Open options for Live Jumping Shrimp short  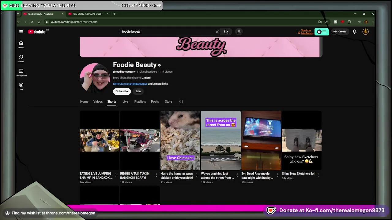click(x=116, y=175)
